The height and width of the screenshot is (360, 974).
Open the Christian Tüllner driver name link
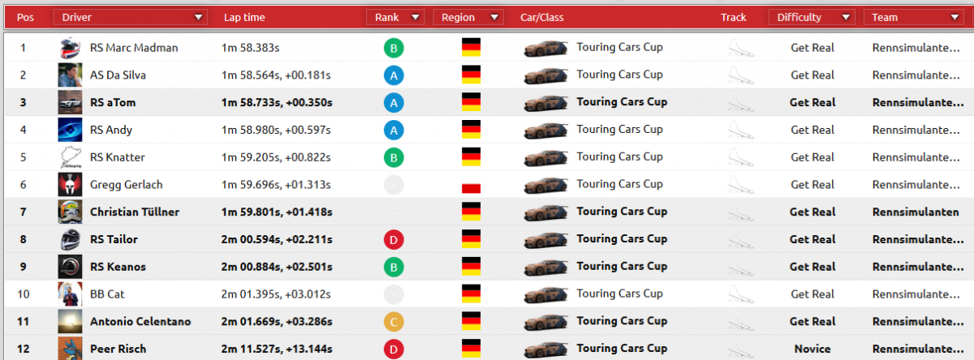click(x=134, y=212)
